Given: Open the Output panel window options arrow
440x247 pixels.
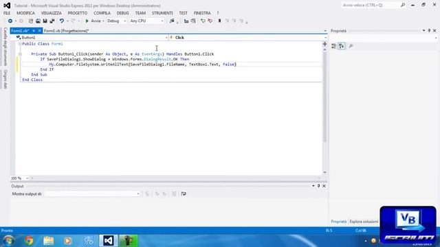Looking at the screenshot, I should click(313, 186).
